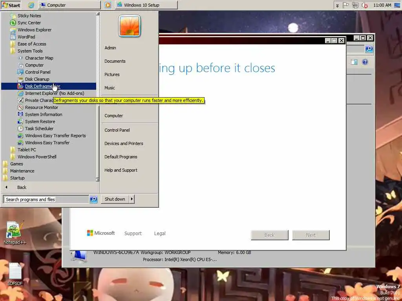Image resolution: width=402 pixels, height=301 pixels.
Task: Expand the Startup folder
Action: point(17,178)
